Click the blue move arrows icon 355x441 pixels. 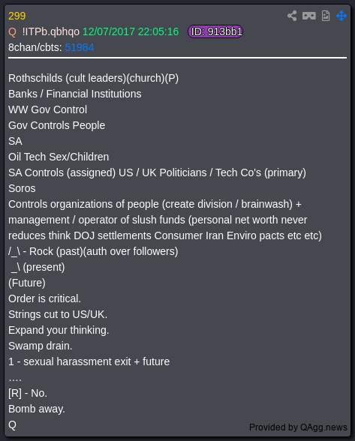341,16
